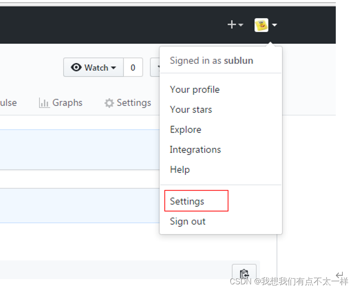Select Your stars from user menu
Screen dimensions: 355x290
coord(191,109)
